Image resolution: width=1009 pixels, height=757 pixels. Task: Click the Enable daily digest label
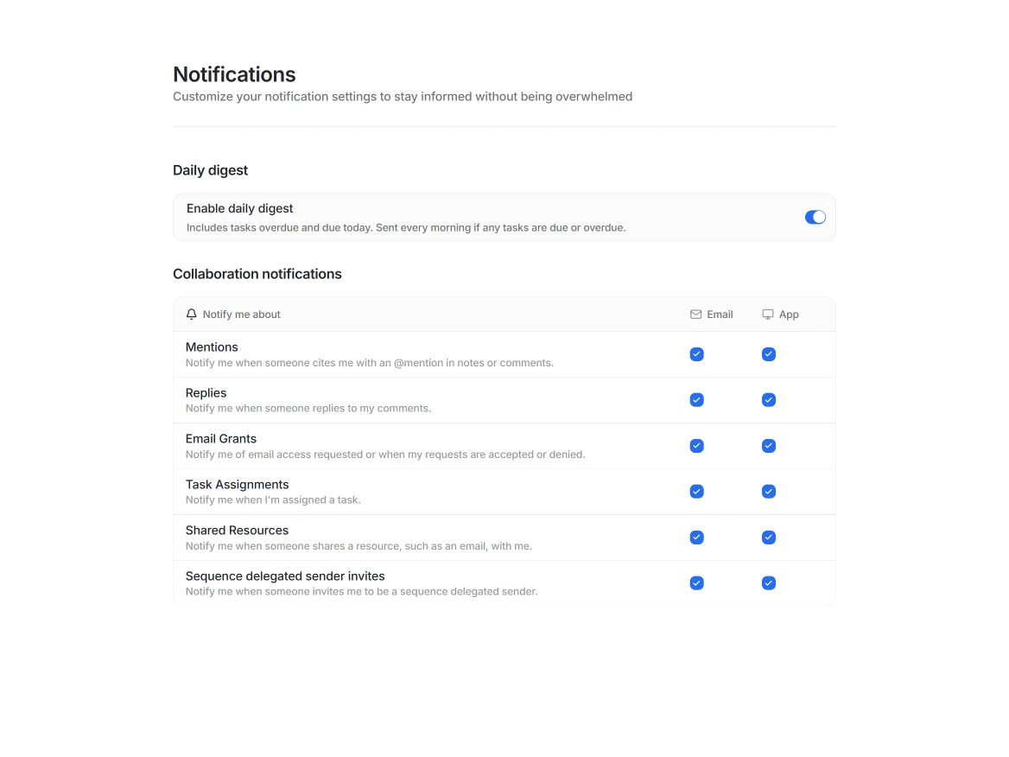tap(239, 208)
